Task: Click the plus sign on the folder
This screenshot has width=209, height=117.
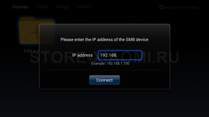Action: [35, 33]
